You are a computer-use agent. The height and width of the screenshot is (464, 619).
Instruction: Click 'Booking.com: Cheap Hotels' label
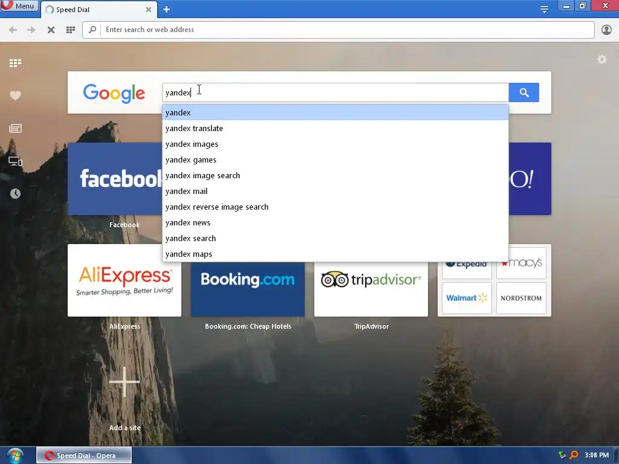point(248,326)
